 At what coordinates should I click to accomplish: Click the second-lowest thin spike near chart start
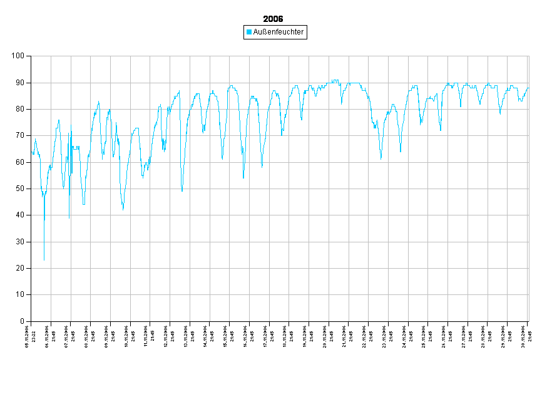(x=69, y=217)
